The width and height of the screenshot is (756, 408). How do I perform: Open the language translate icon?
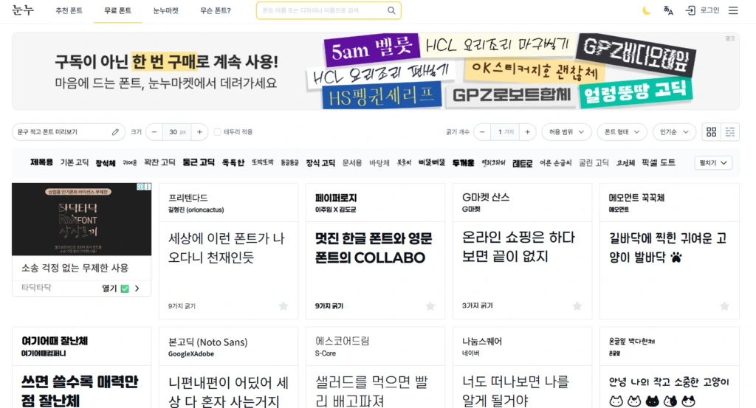pyautogui.click(x=668, y=10)
